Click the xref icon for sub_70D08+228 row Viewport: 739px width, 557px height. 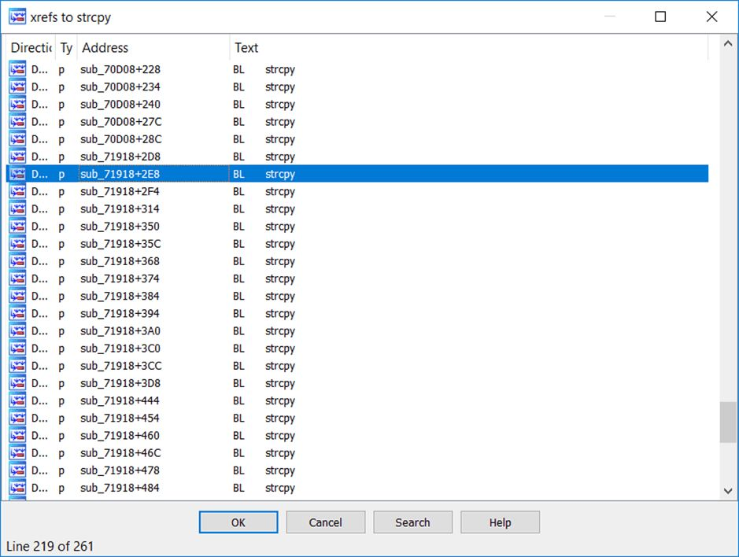tap(17, 69)
